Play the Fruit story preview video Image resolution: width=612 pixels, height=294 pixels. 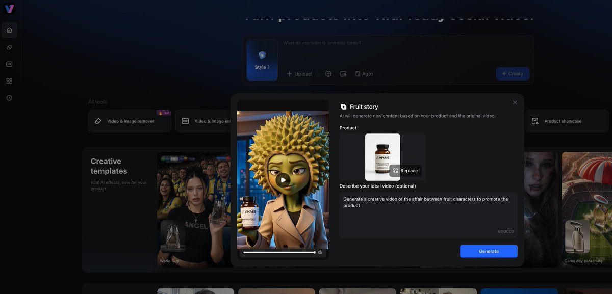[283, 179]
